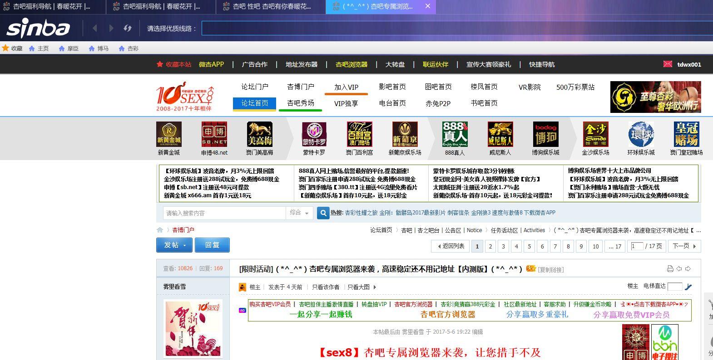Open the 主页 bookmark

tap(39, 49)
